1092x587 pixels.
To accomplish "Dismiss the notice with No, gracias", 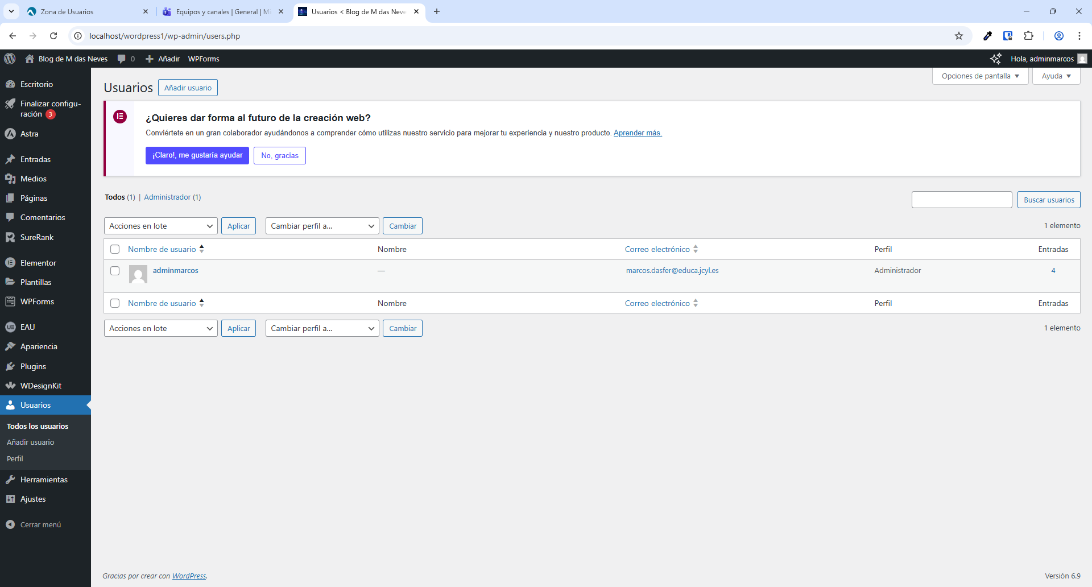I will [x=279, y=155].
